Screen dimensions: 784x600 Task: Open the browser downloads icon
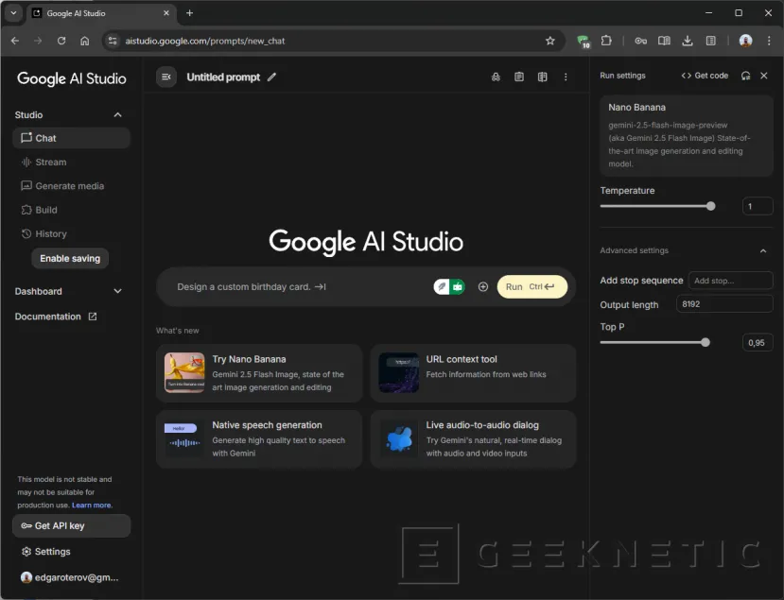click(688, 41)
